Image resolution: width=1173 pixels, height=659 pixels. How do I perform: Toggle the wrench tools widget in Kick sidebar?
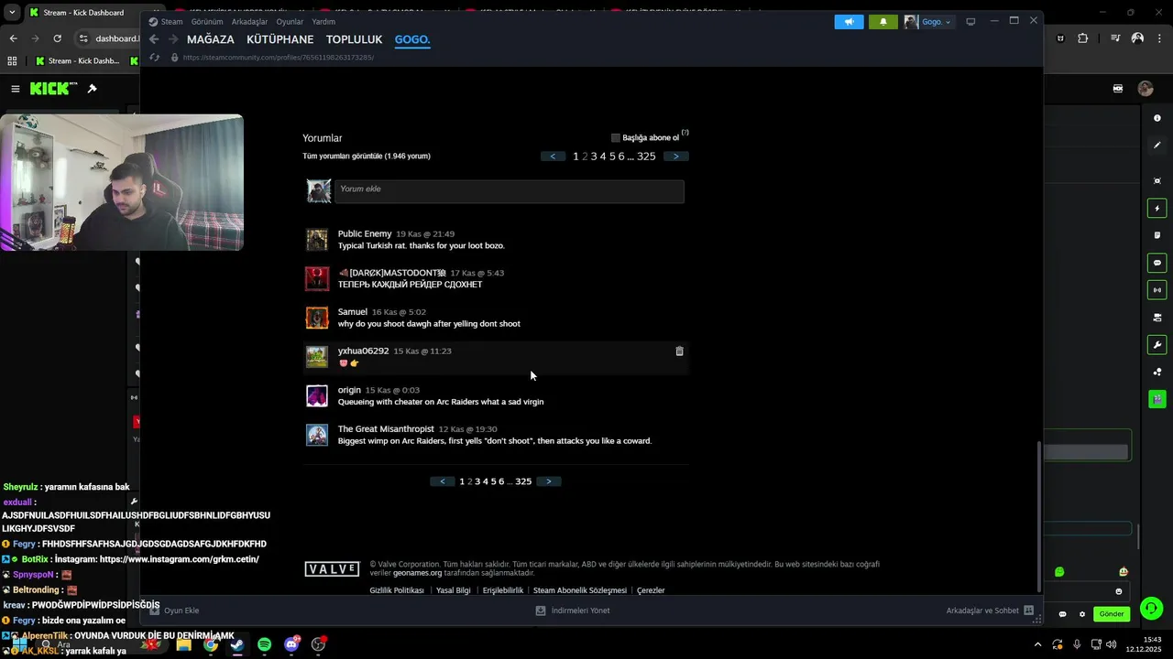(1157, 345)
